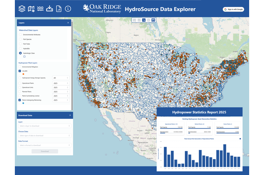Viewport: 264px width, 175px height.
Task: Click 'Existing Hydropower Asset Generation Statistics' heading
Action: tap(200, 119)
